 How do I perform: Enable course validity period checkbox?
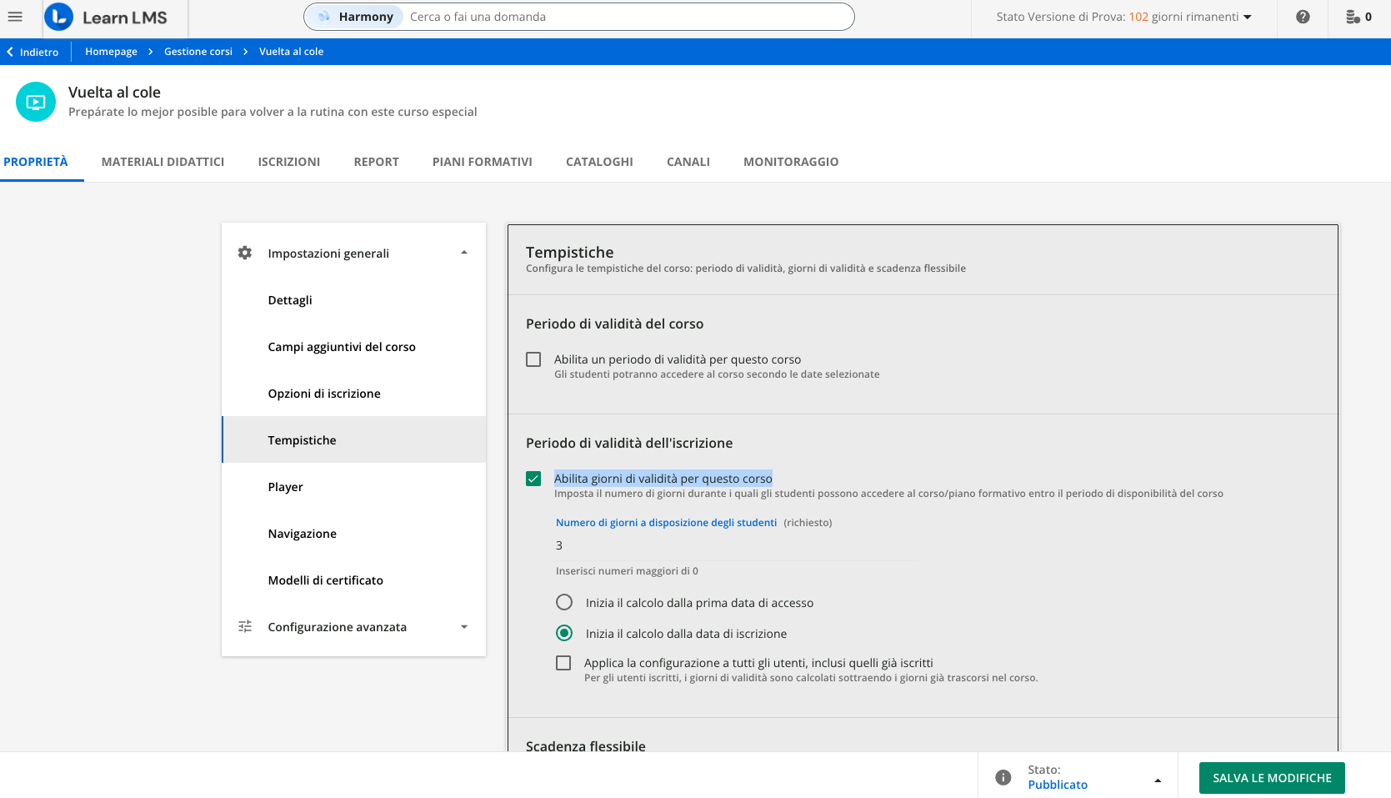(533, 359)
